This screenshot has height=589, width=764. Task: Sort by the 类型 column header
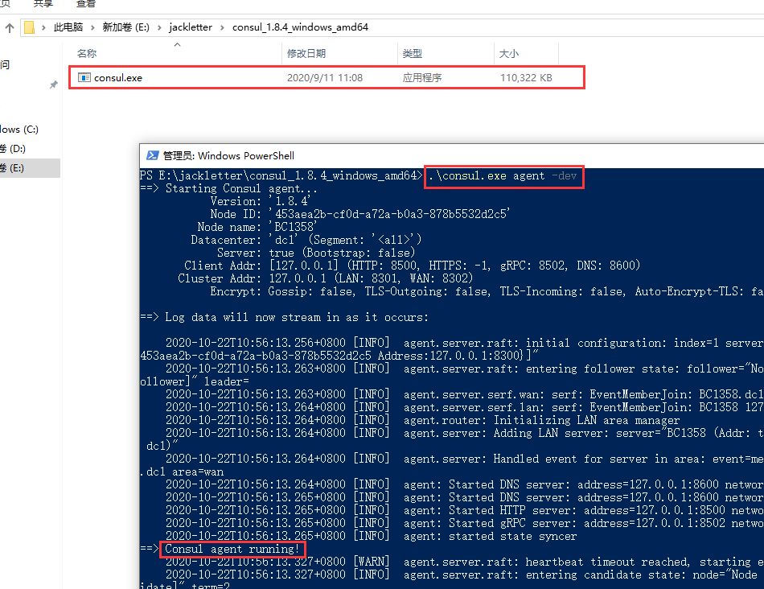pyautogui.click(x=413, y=54)
